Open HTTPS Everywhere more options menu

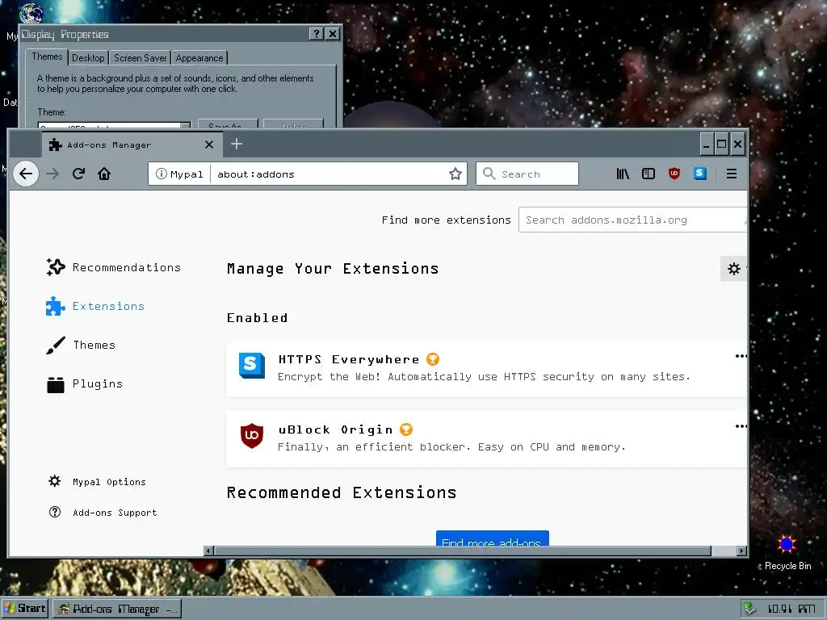[x=741, y=356]
